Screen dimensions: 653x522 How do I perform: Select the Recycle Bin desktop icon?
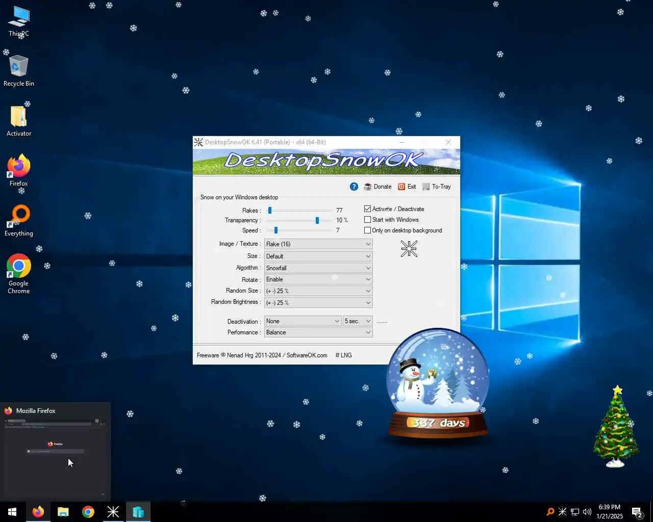pyautogui.click(x=19, y=71)
